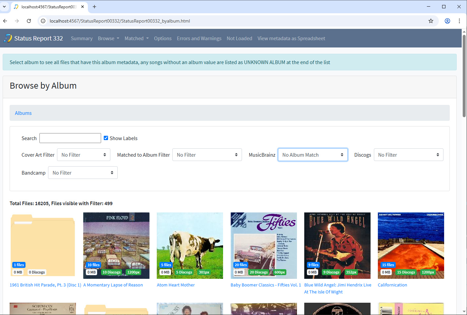The height and width of the screenshot is (315, 467).
Task: Open the browser three-dot menu
Action: click(x=459, y=21)
